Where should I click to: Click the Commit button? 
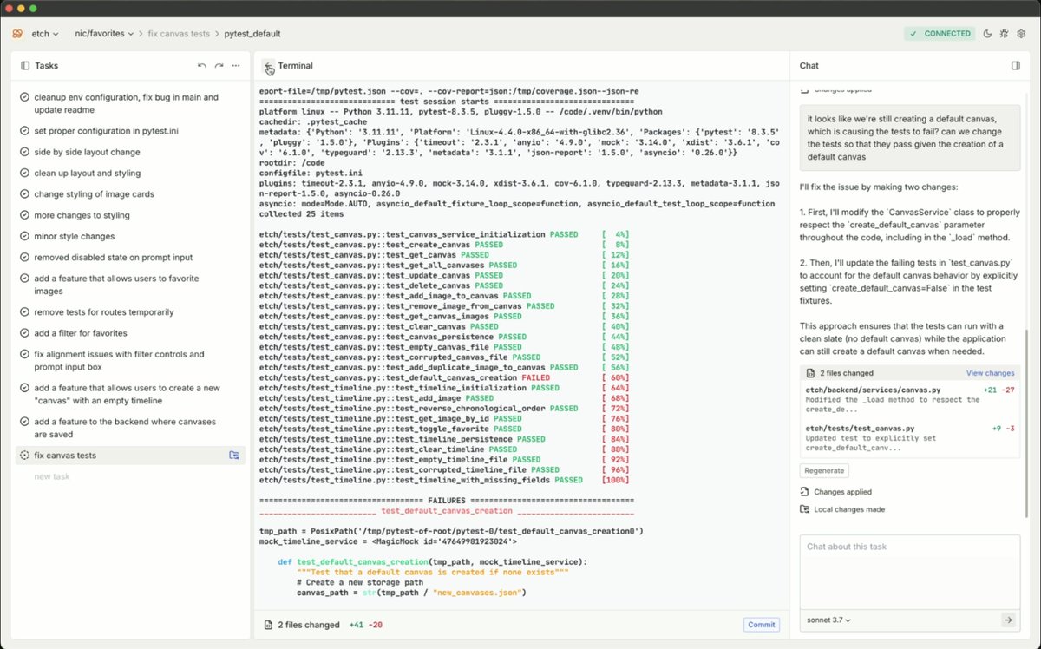click(x=761, y=625)
